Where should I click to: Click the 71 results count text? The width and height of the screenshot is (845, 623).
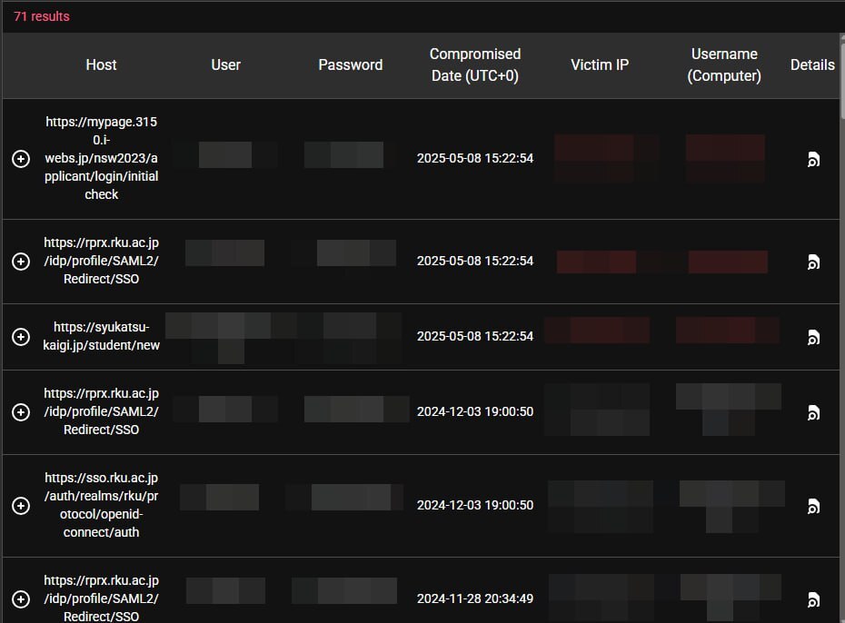(42, 16)
